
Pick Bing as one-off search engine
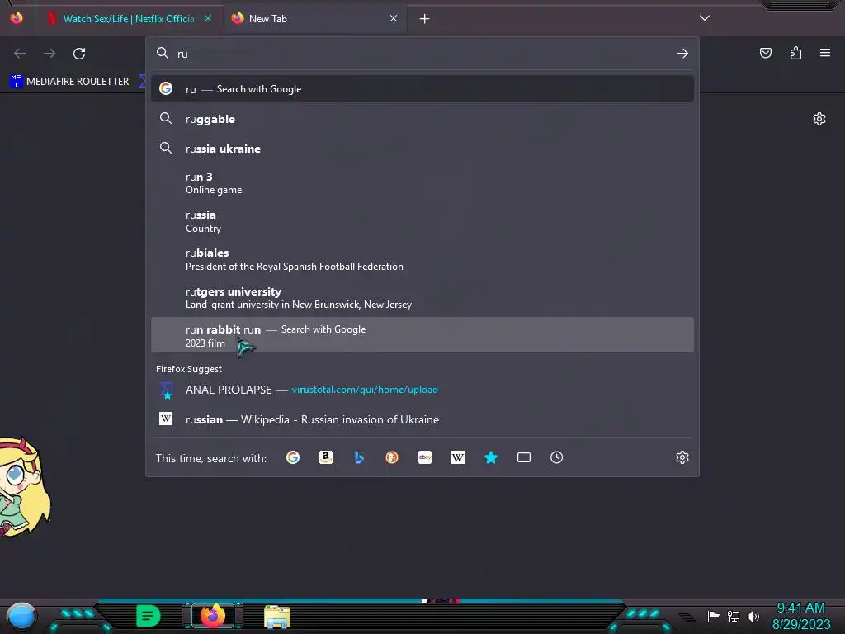click(x=359, y=457)
